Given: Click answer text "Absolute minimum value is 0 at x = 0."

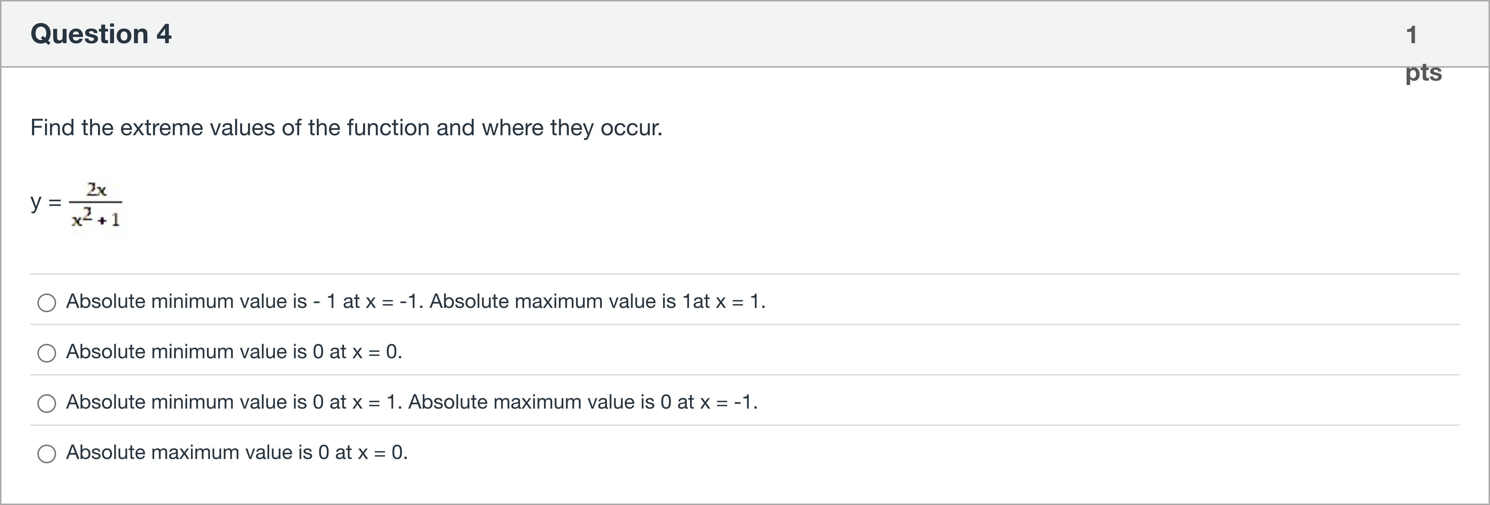Looking at the screenshot, I should (234, 352).
